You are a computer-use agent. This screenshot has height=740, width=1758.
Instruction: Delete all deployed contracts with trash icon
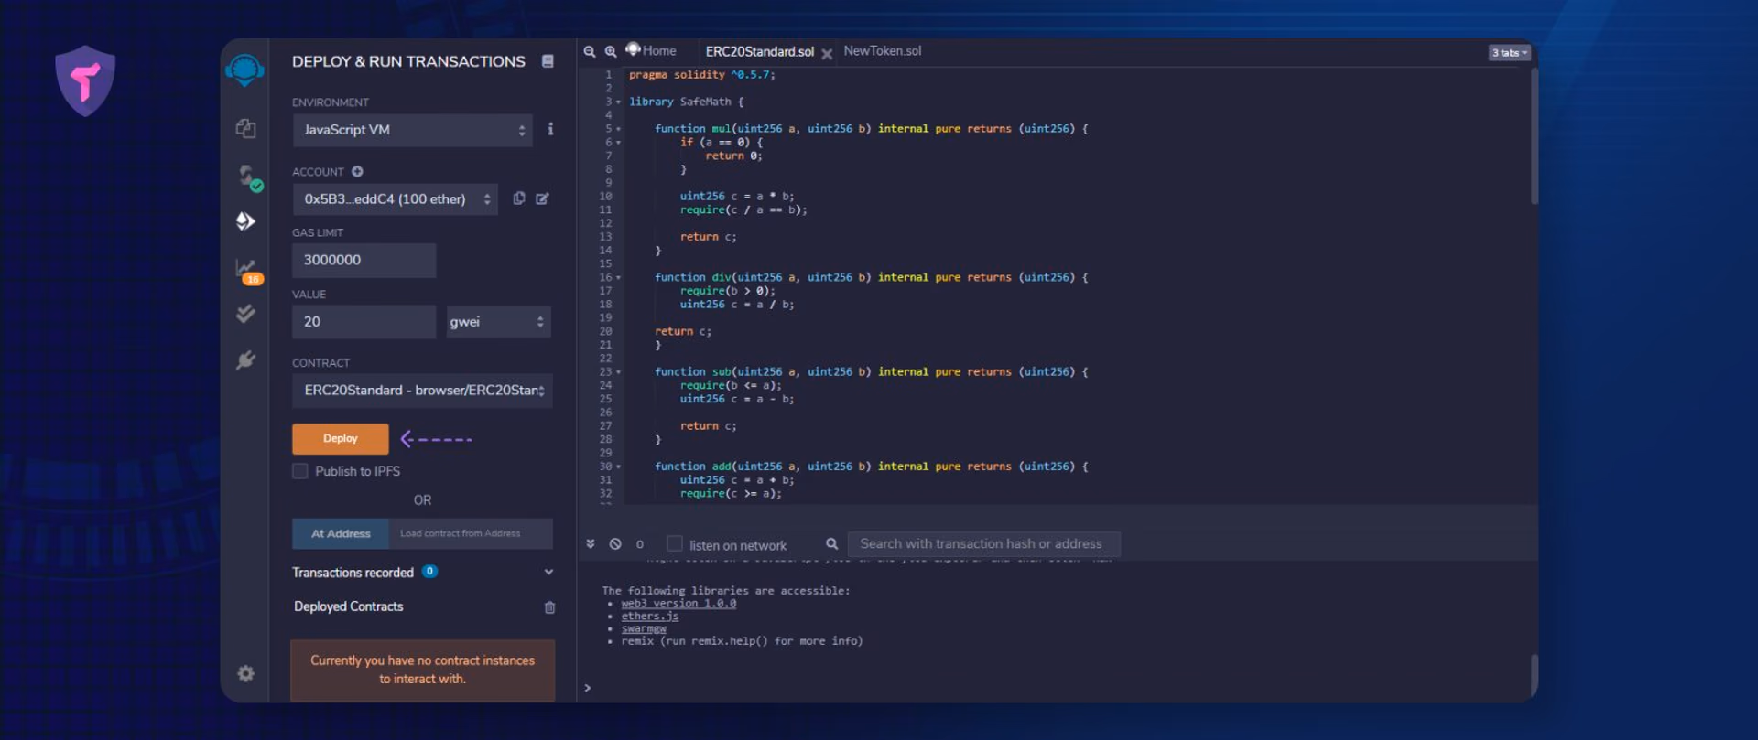(x=549, y=607)
